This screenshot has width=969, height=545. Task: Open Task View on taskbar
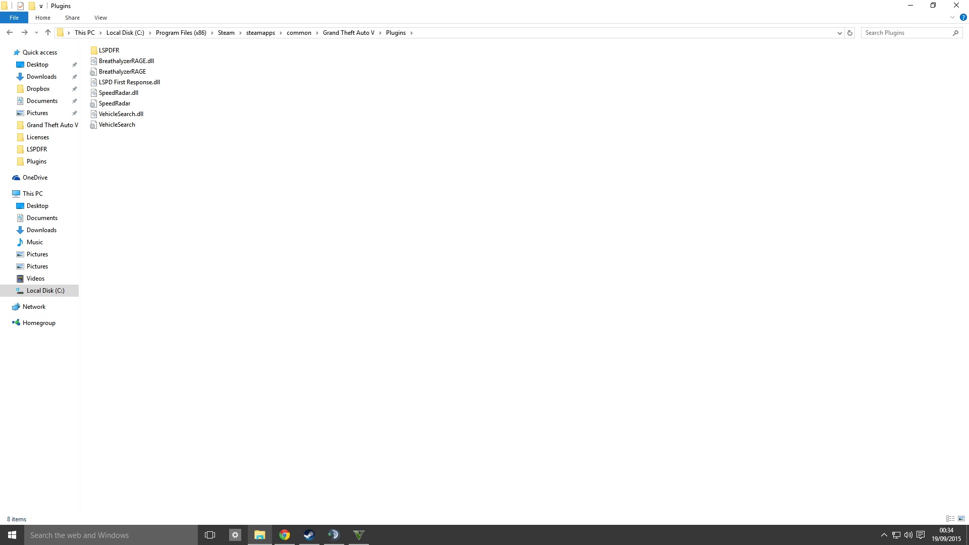[210, 535]
